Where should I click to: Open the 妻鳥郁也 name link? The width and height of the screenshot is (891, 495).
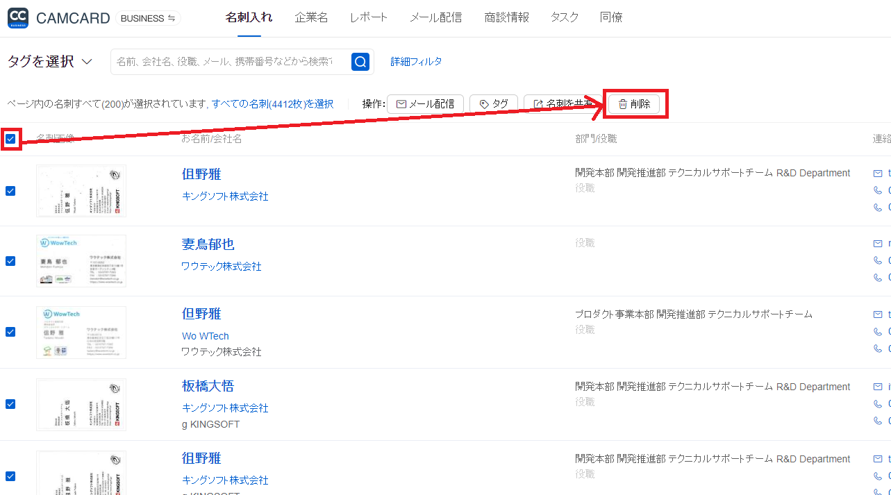click(208, 244)
